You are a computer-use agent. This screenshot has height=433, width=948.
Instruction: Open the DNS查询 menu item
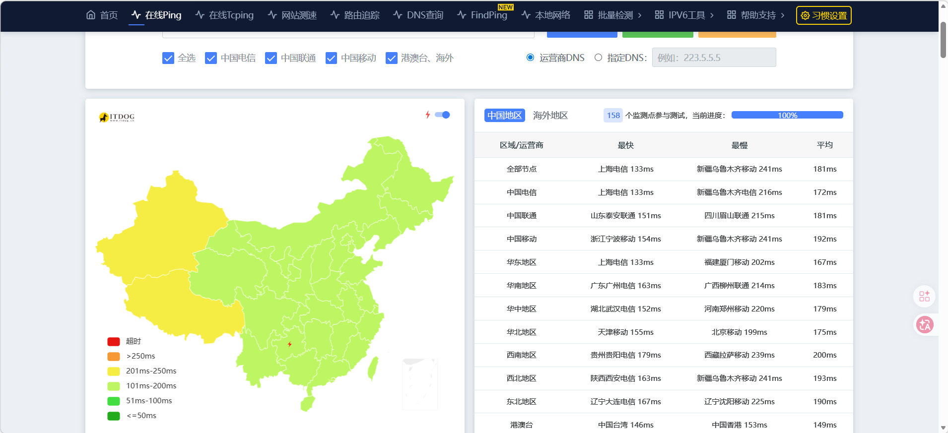(x=418, y=15)
